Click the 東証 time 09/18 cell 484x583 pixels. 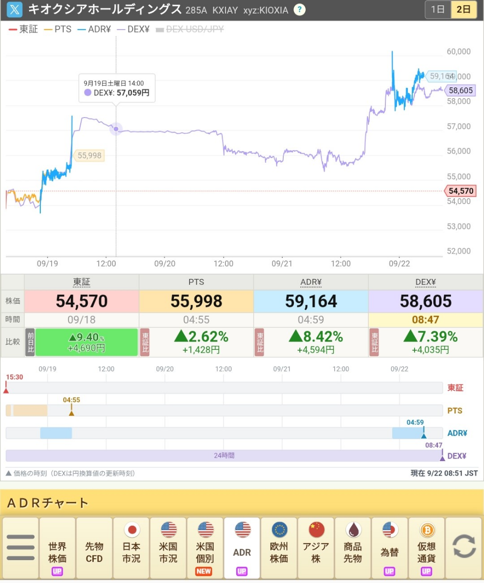(x=82, y=320)
